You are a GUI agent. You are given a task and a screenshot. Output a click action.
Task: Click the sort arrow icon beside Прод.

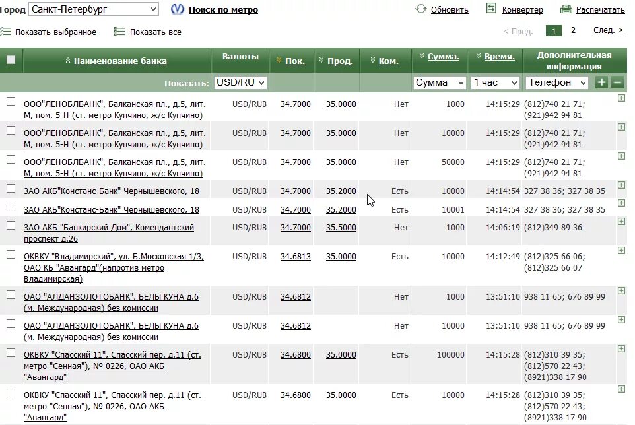click(x=321, y=60)
